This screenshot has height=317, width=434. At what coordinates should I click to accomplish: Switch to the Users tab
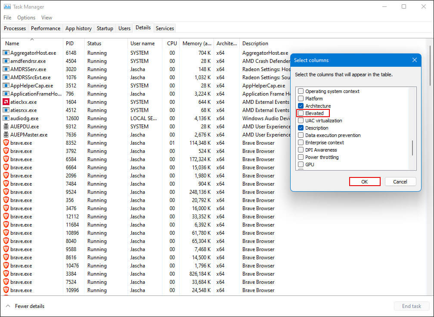click(x=124, y=28)
